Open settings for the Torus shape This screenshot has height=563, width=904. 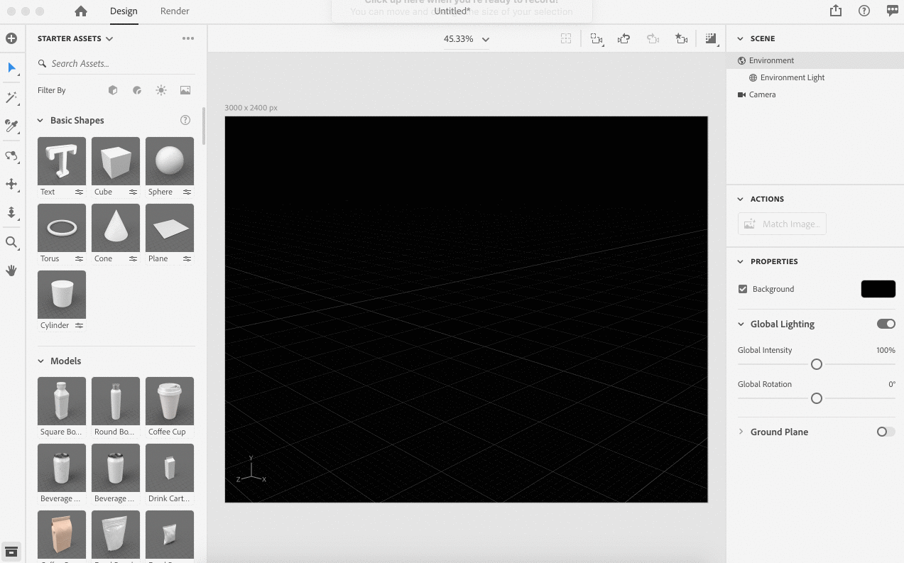(x=79, y=258)
